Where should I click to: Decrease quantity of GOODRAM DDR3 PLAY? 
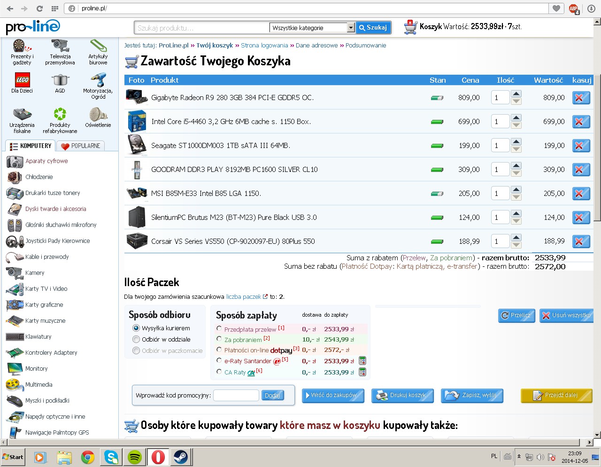[x=516, y=173]
